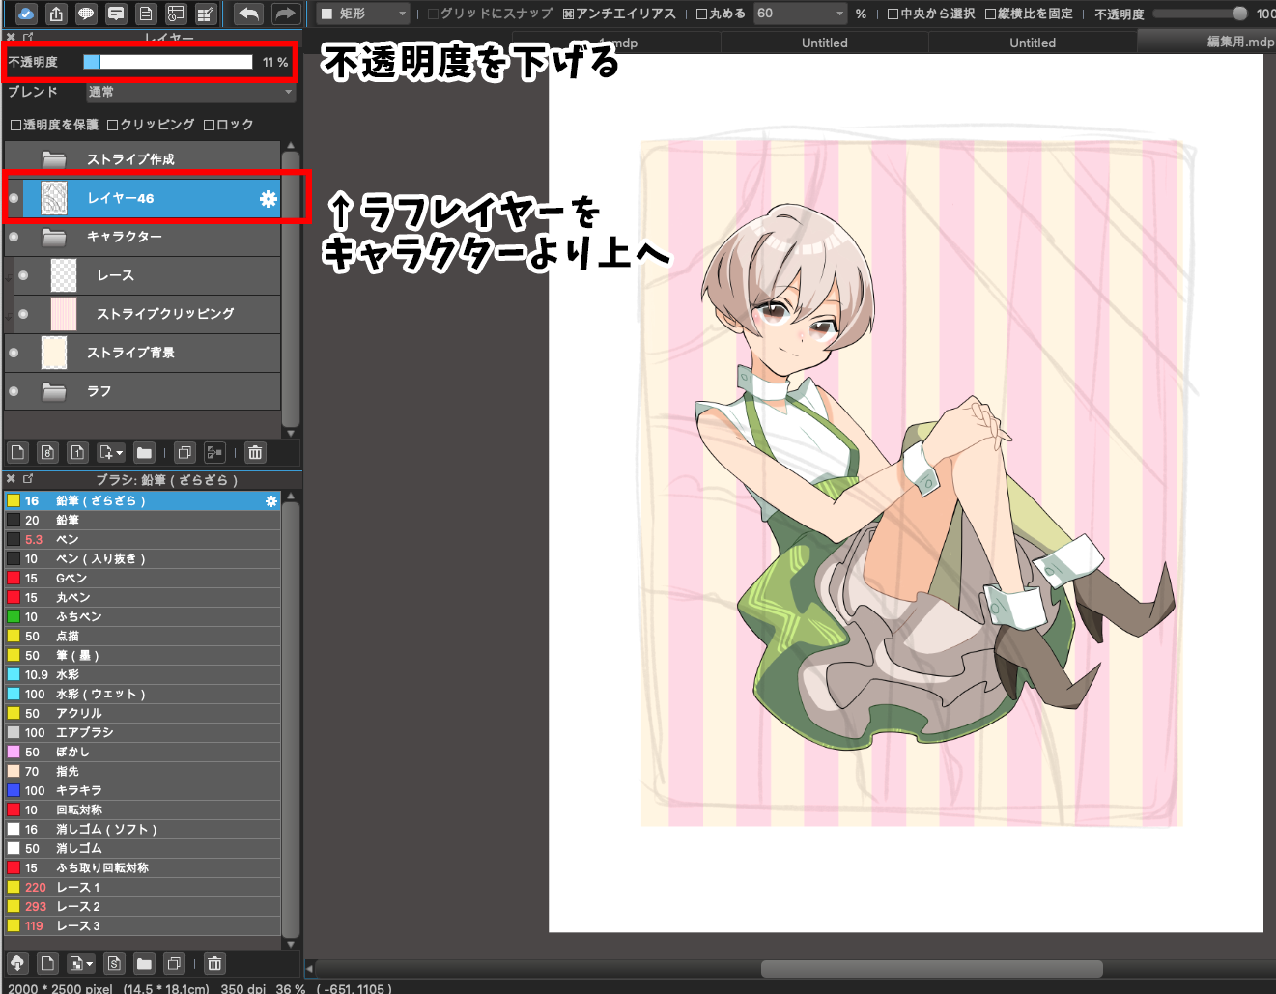
Task: Hide the ストライプ背景 layer visibility
Action: [x=14, y=353]
